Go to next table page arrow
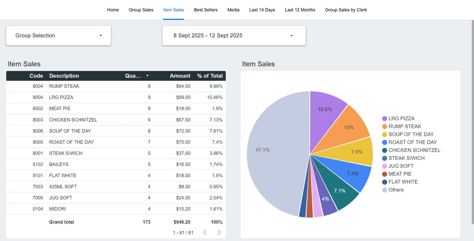 point(219,232)
